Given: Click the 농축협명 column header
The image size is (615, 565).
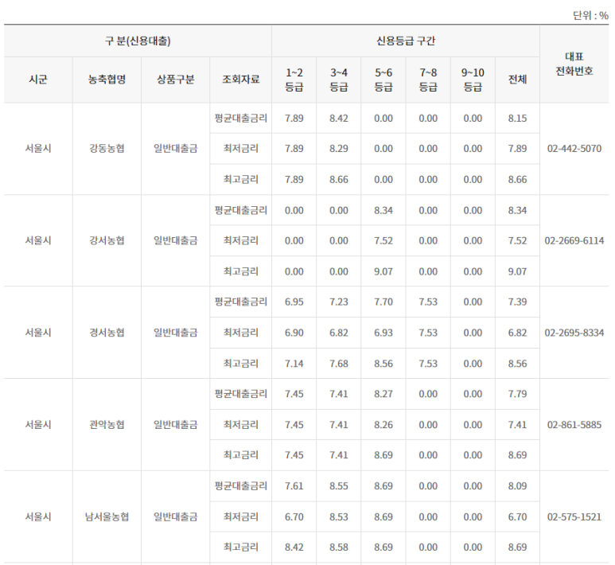Looking at the screenshot, I should tap(107, 80).
